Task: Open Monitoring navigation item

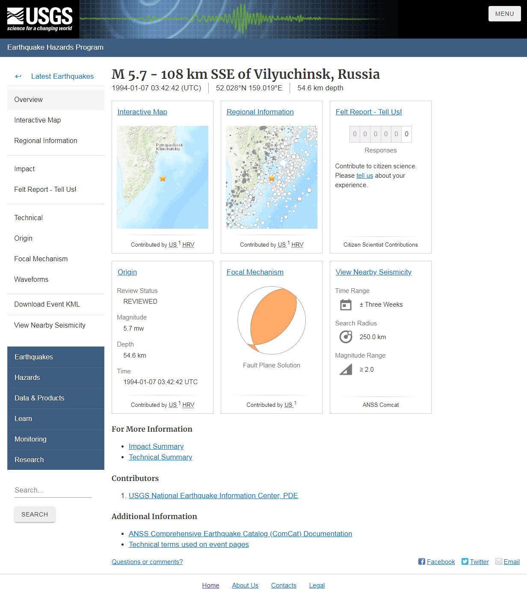Action: (x=56, y=439)
